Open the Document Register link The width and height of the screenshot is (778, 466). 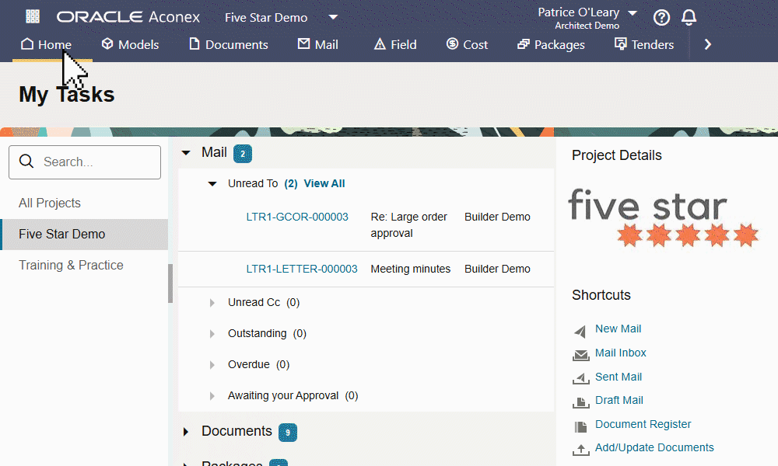643,424
